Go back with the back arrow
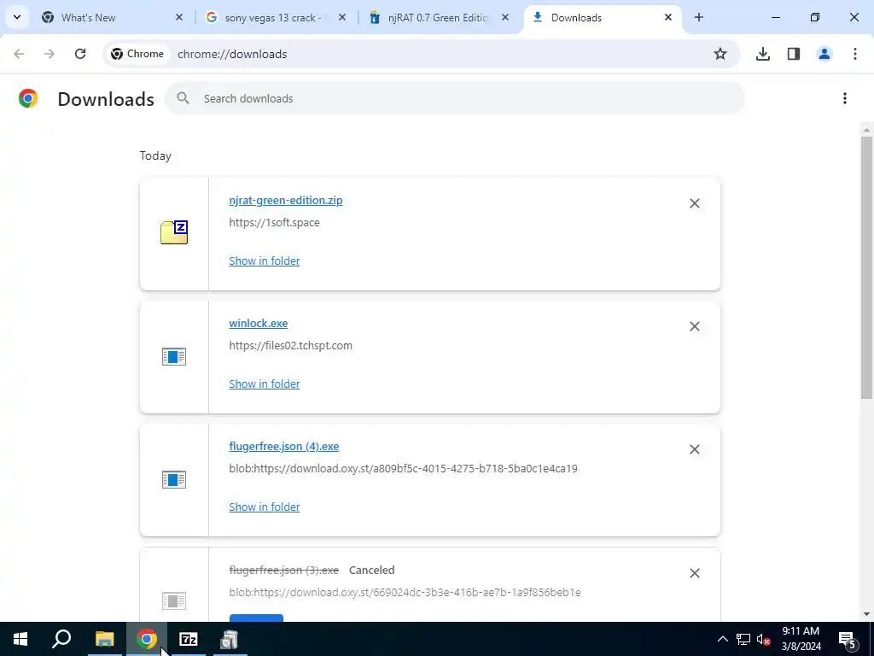874x656 pixels. coord(19,54)
